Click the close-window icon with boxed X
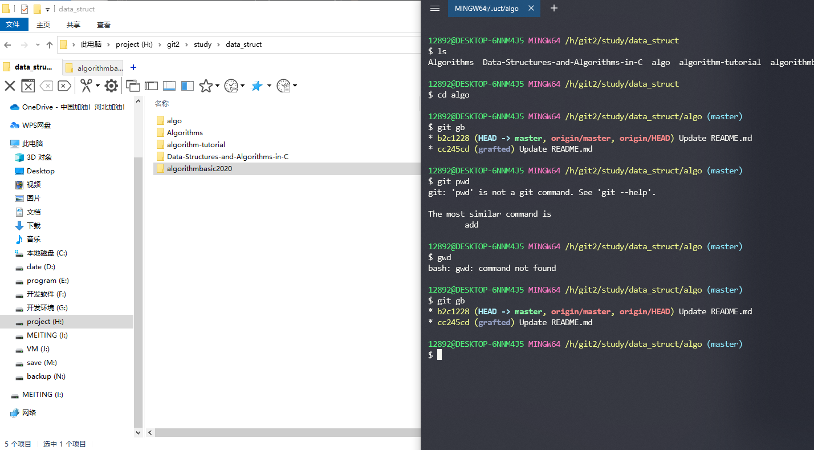The height and width of the screenshot is (450, 814). (28, 86)
